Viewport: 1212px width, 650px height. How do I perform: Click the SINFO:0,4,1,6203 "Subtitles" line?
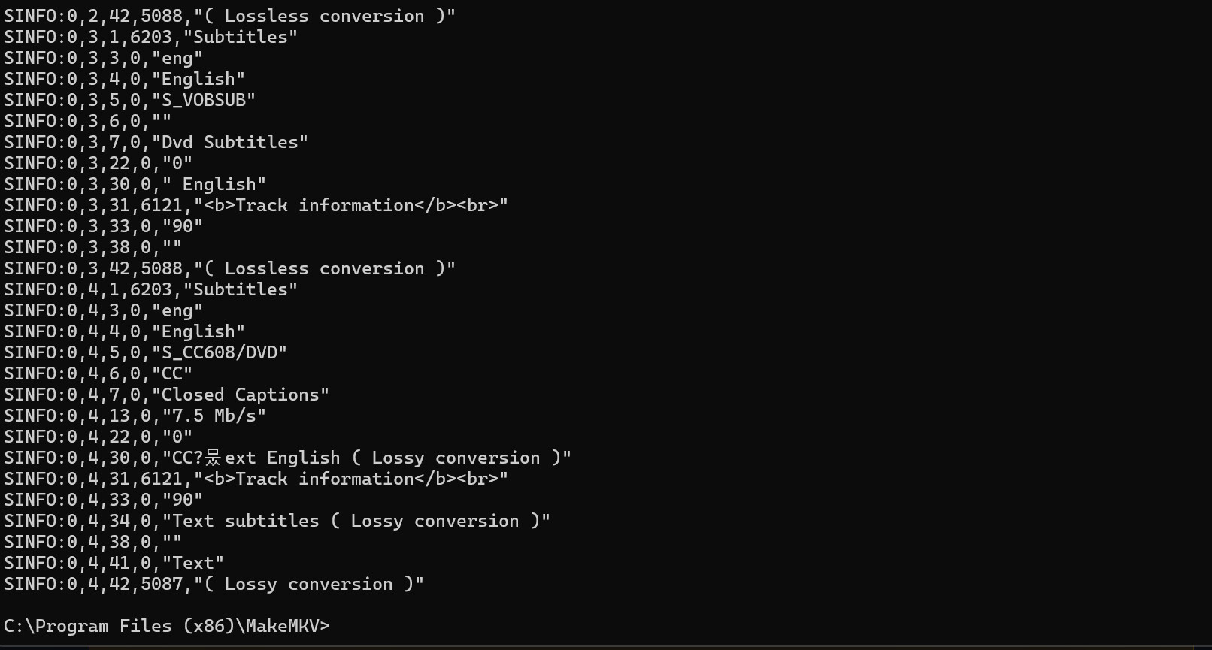point(151,289)
